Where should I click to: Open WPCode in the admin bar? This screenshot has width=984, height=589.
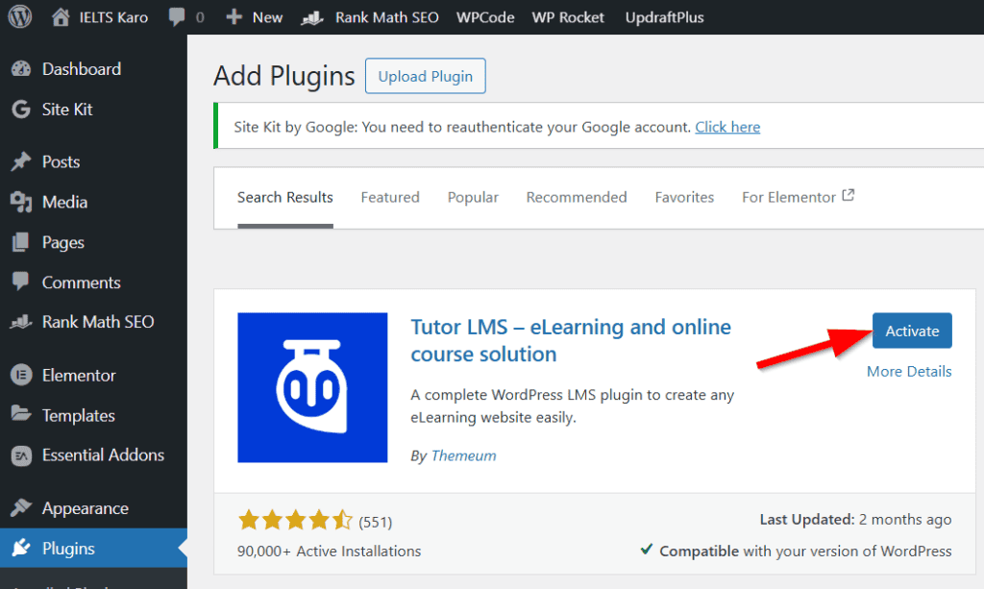485,17
